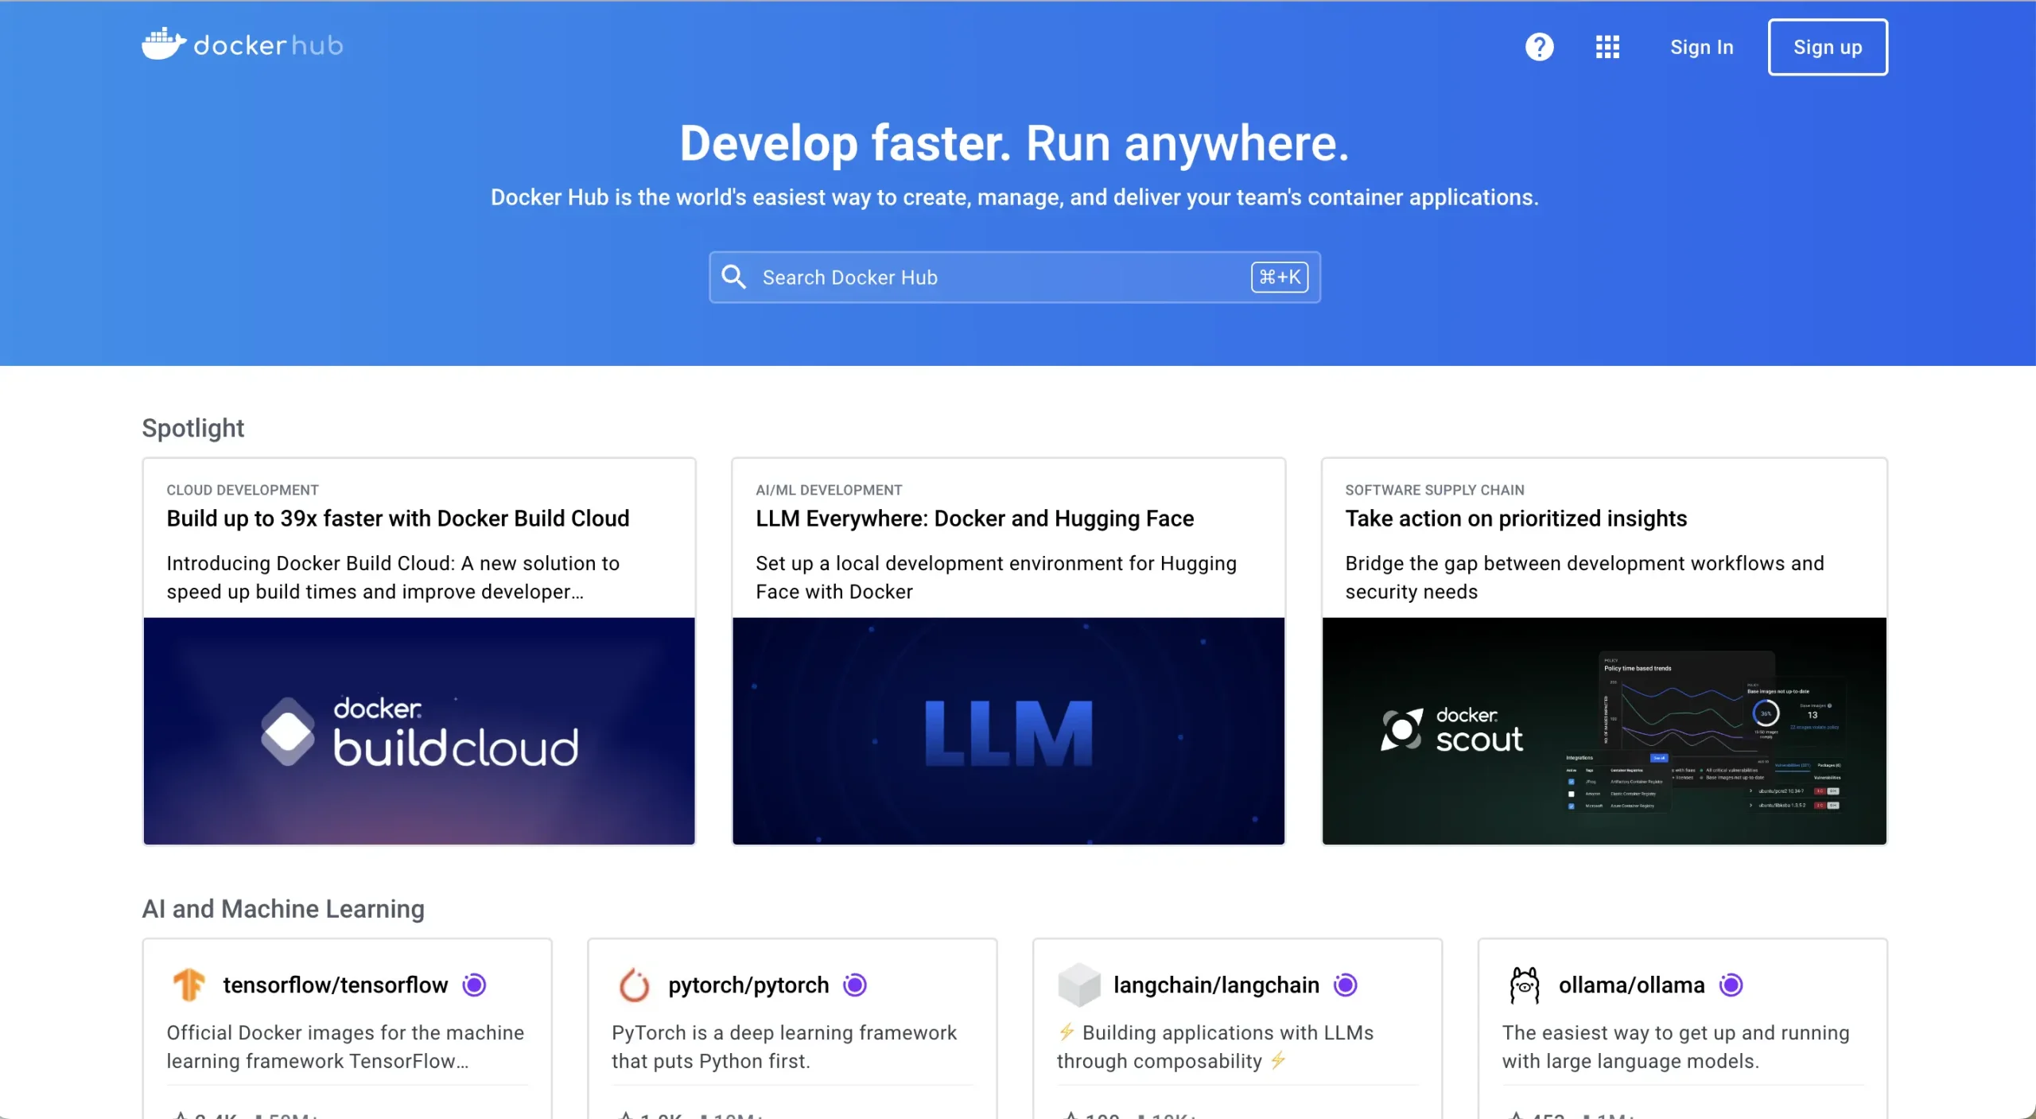The image size is (2036, 1119).
Task: Click the ollama llama logo icon
Action: tap(1524, 985)
